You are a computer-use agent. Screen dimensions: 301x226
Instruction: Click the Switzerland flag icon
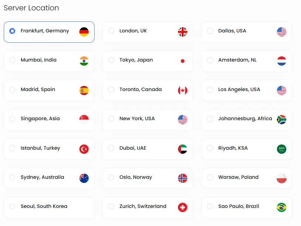[182, 208]
